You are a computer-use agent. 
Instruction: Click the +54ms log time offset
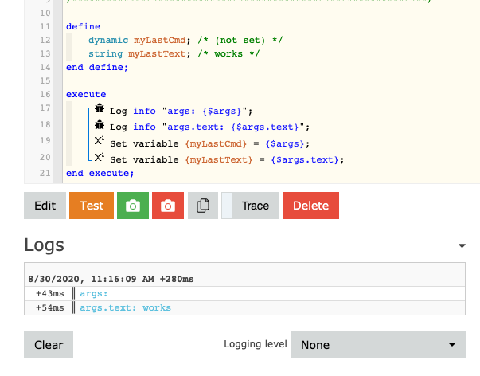click(x=50, y=307)
